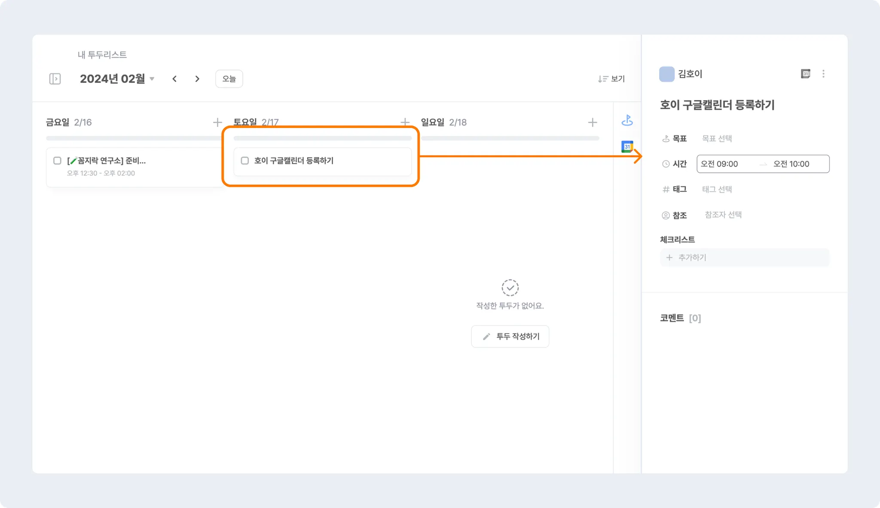Open Google Calendar icon in side rail
Screen dimensions: 880x508
627,146
